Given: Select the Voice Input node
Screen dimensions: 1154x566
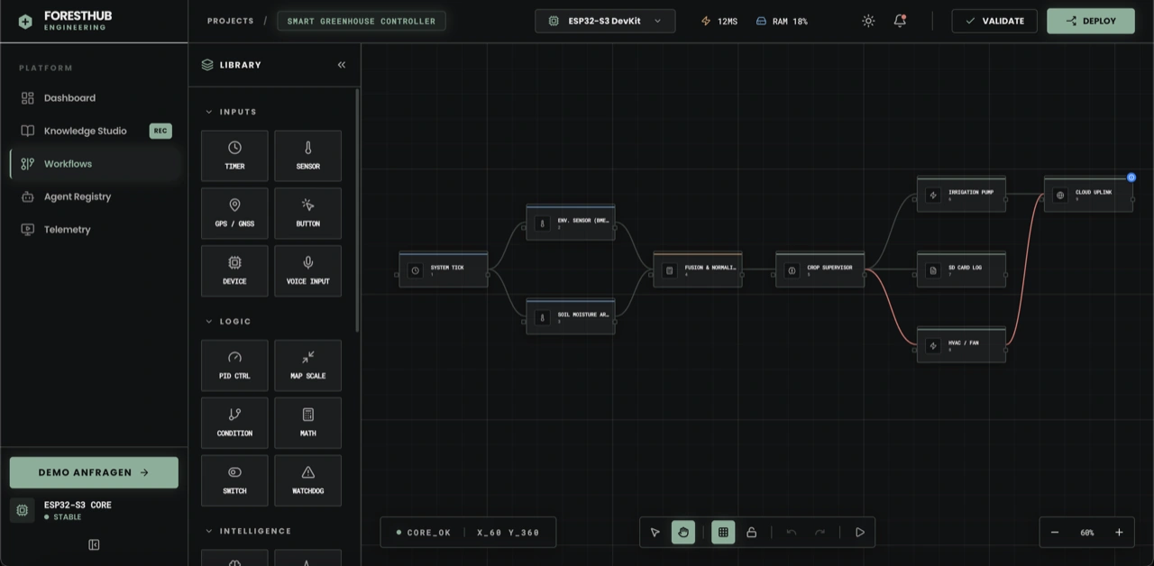Looking at the screenshot, I should (307, 270).
